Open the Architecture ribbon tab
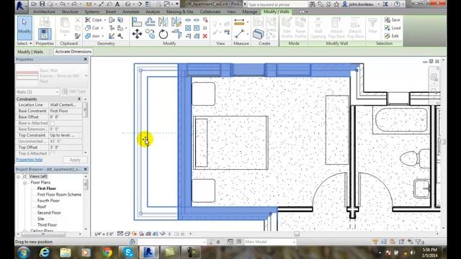 pos(44,12)
